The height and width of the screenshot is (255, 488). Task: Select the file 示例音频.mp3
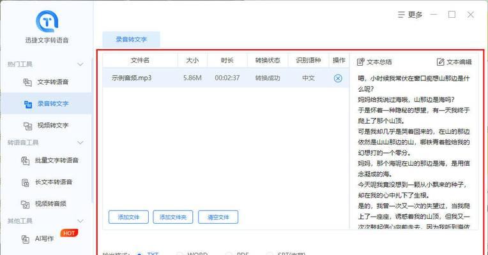tap(132, 78)
